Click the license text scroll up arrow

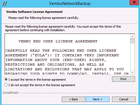point(132,37)
